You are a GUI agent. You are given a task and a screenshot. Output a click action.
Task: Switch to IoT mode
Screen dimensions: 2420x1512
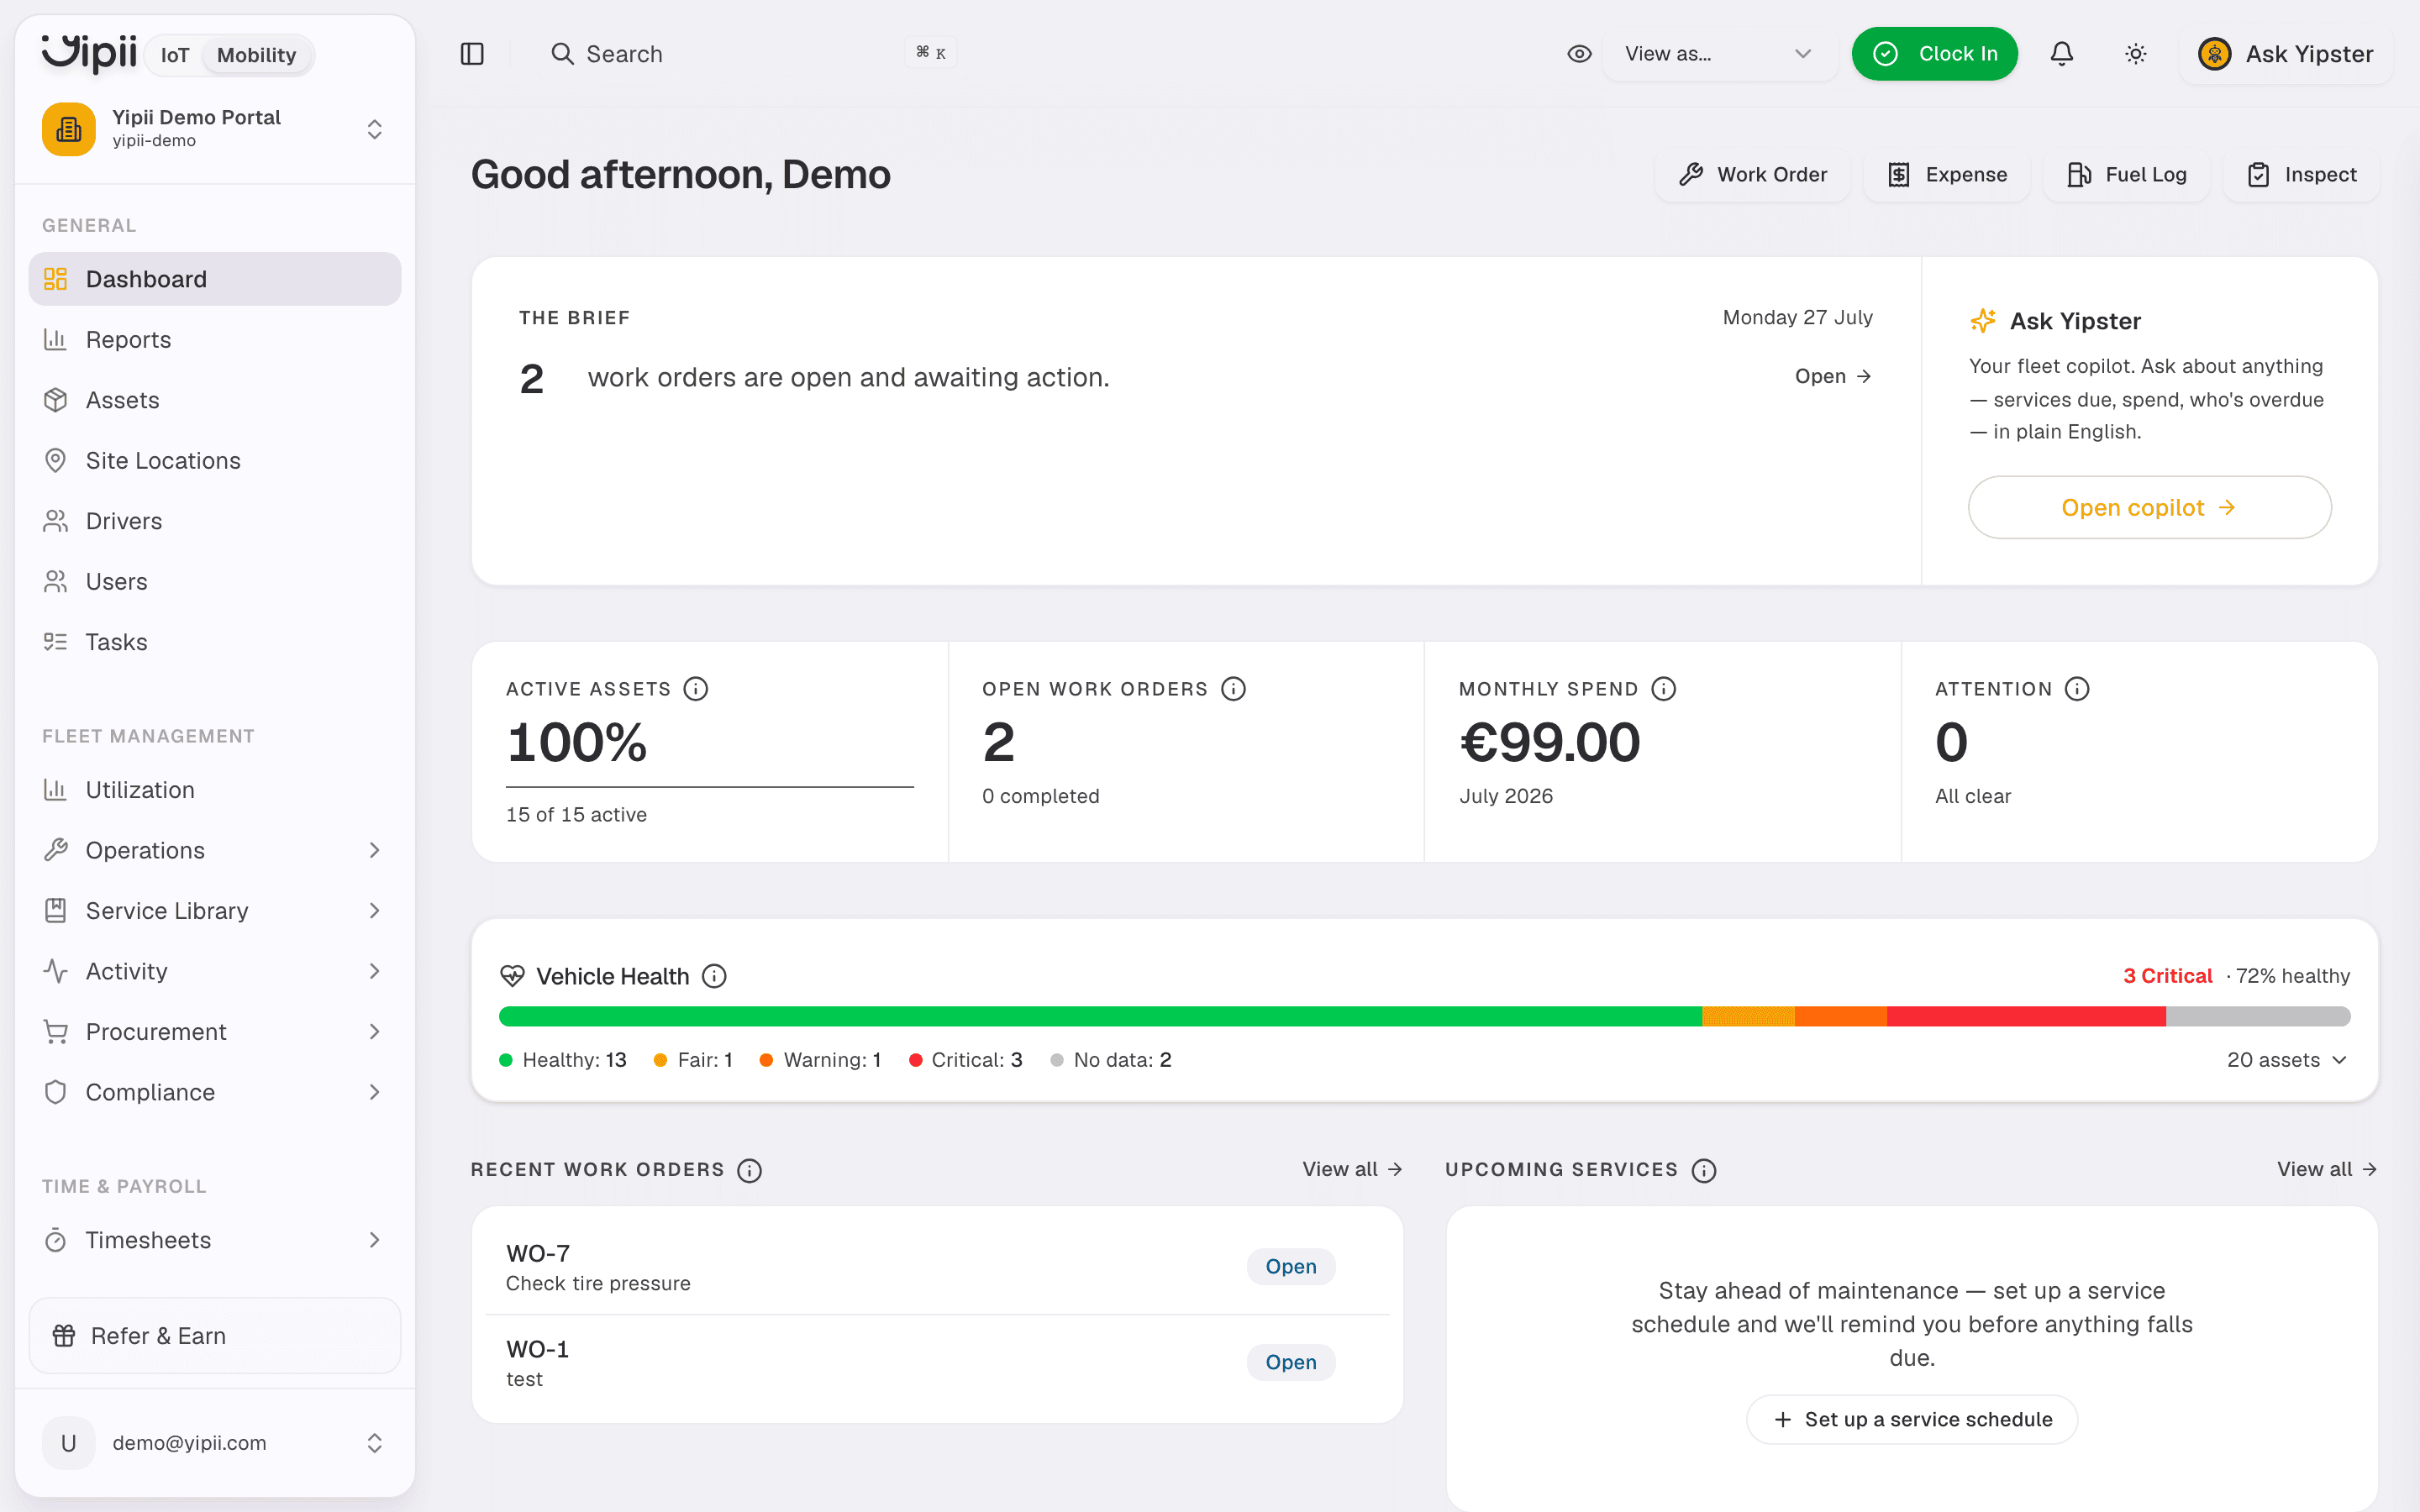coord(175,55)
